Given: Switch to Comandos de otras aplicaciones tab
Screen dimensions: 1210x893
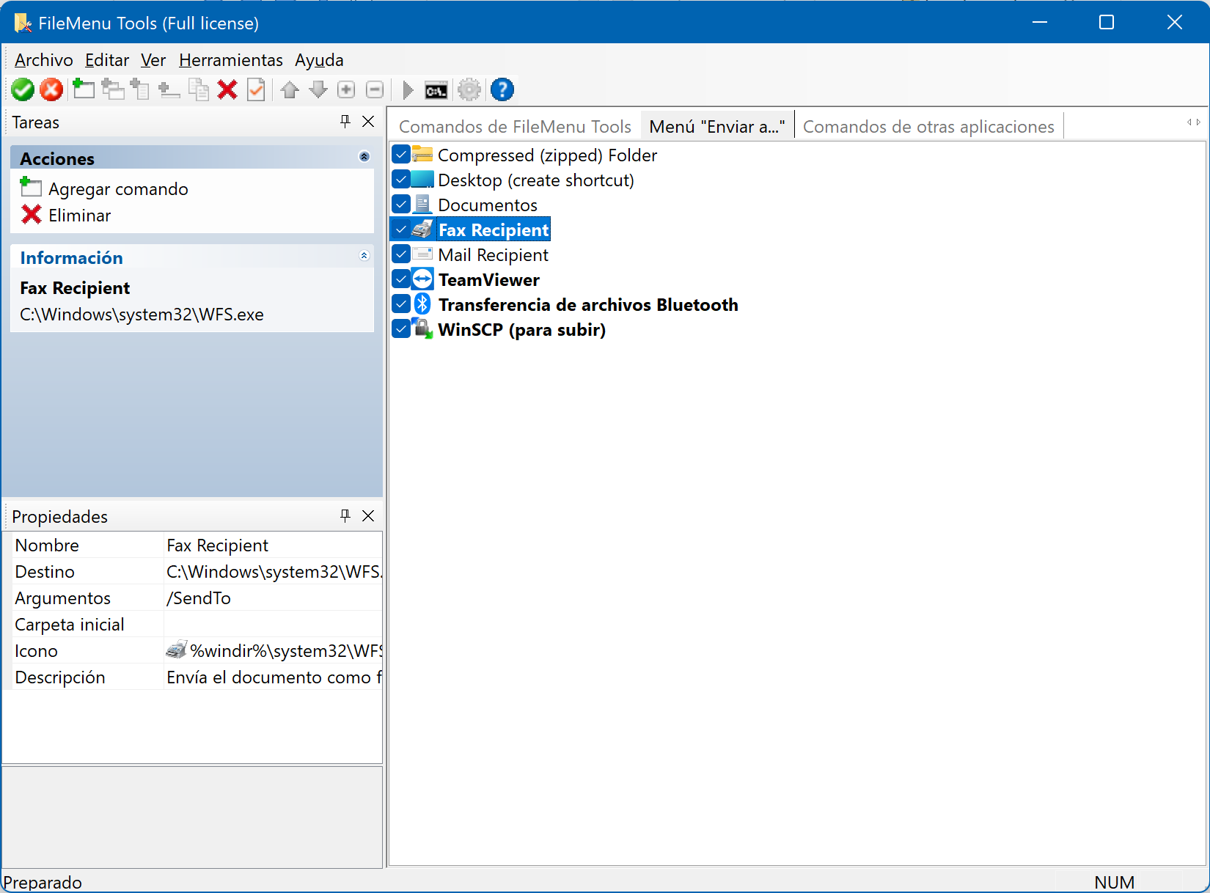Looking at the screenshot, I should pyautogui.click(x=928, y=127).
